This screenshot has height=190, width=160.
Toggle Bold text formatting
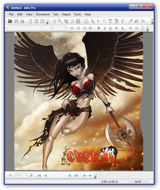(x=99, y=28)
